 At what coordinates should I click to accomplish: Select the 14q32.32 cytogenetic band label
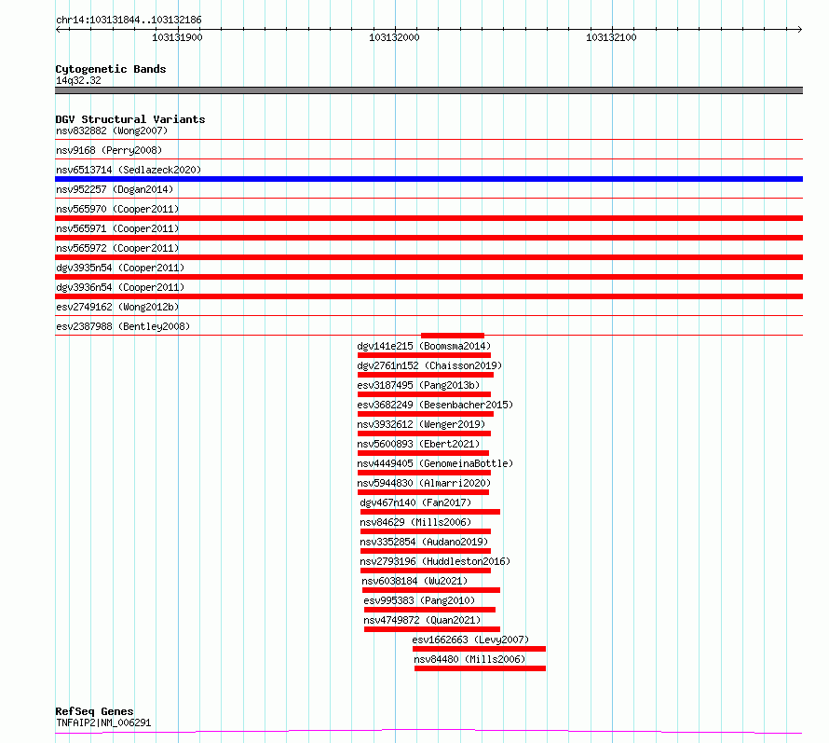(78, 80)
